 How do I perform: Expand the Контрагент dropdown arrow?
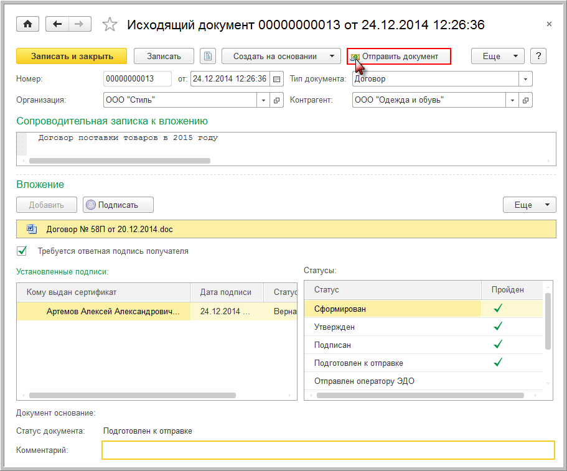click(x=512, y=100)
